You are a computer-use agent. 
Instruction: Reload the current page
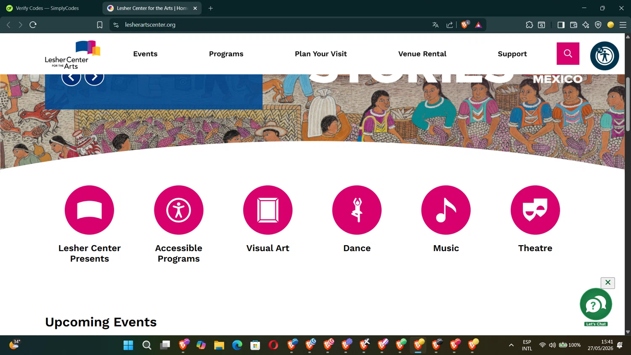pos(33,25)
